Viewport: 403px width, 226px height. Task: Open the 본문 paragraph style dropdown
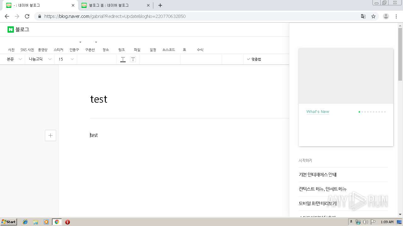click(x=14, y=59)
